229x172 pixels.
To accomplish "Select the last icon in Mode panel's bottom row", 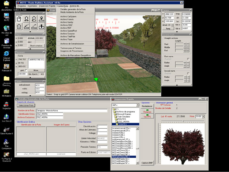I will pyautogui.click(x=42, y=27).
